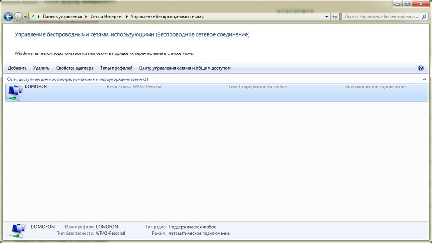432x243 pixels.
Task: Select the DOMOFON network name in list
Action: pyautogui.click(x=36, y=87)
